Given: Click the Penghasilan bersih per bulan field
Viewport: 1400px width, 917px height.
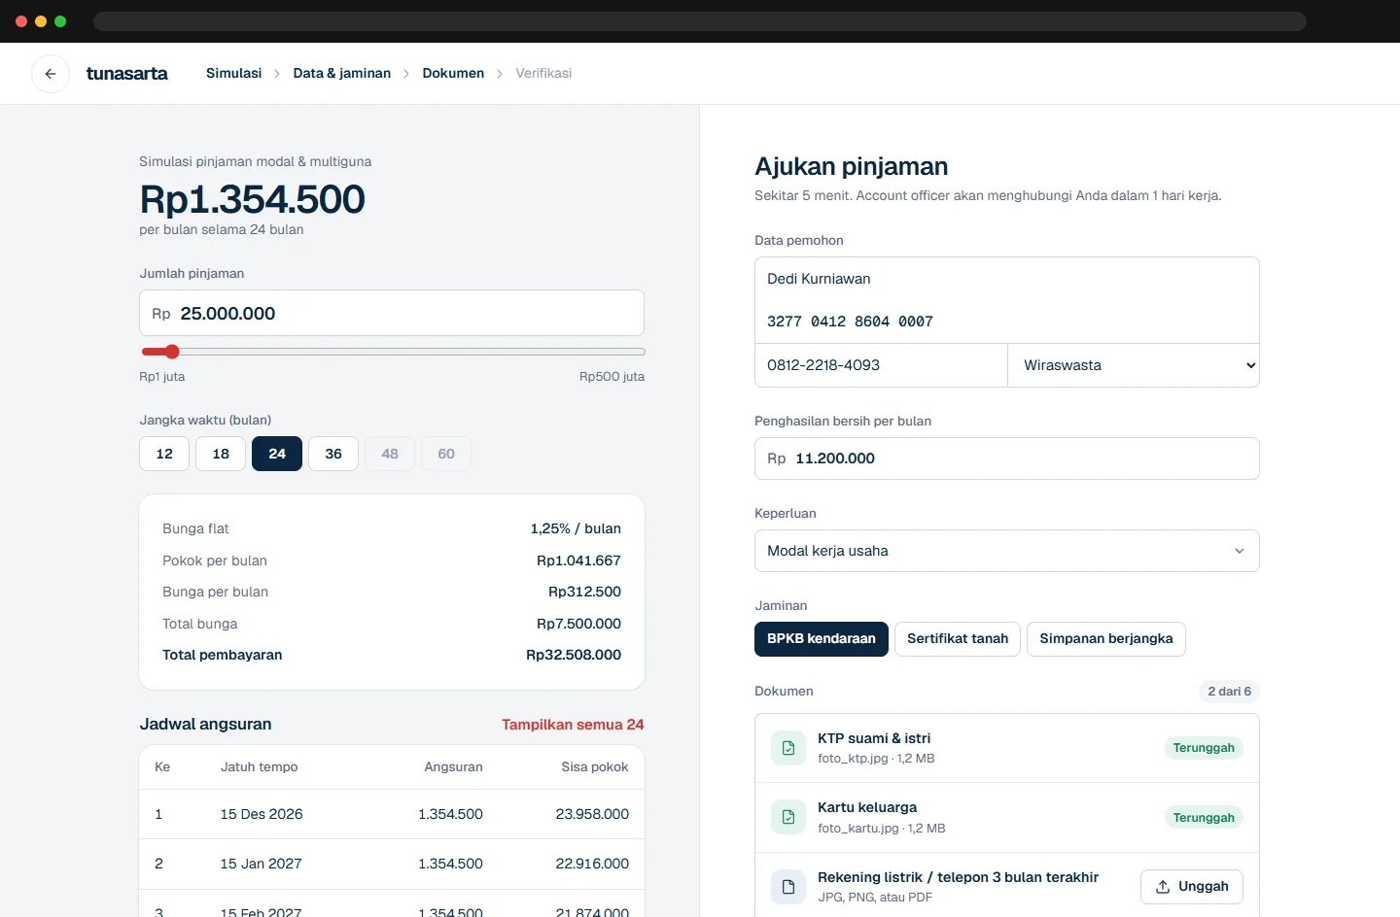Looking at the screenshot, I should 1007,458.
